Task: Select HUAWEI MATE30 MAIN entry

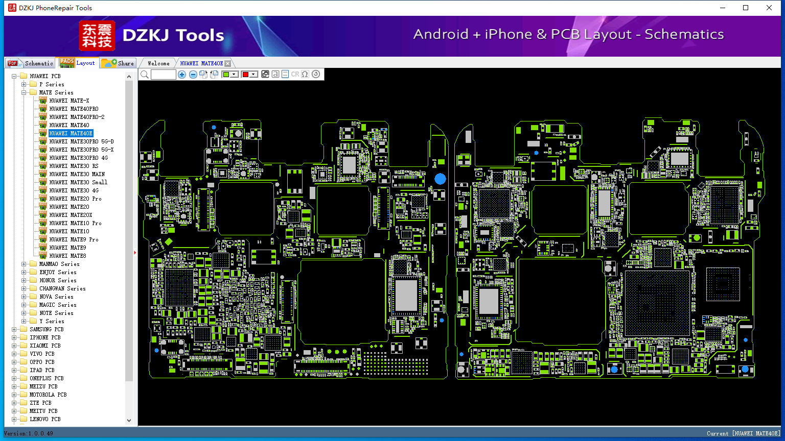Action: pos(77,174)
